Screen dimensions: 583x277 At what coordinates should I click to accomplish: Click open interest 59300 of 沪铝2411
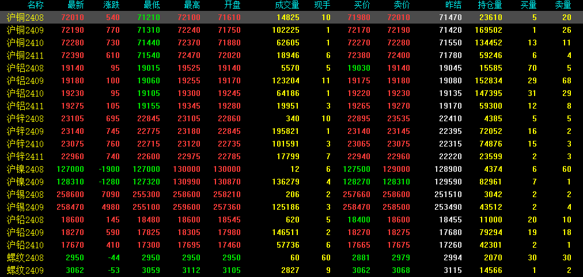coord(490,106)
